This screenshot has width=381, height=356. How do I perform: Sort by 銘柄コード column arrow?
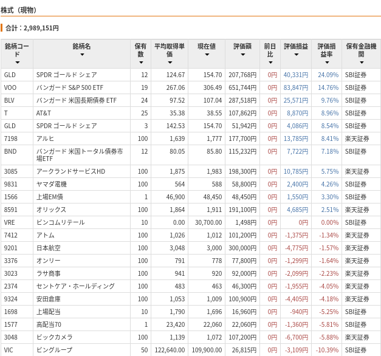pyautogui.click(x=17, y=63)
